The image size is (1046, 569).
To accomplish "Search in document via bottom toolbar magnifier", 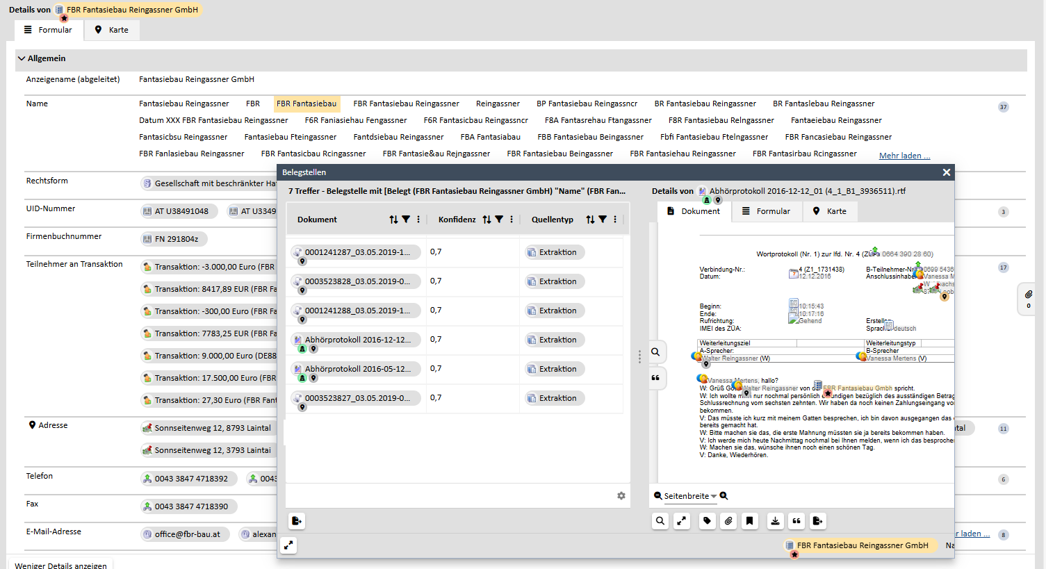I will 660,521.
